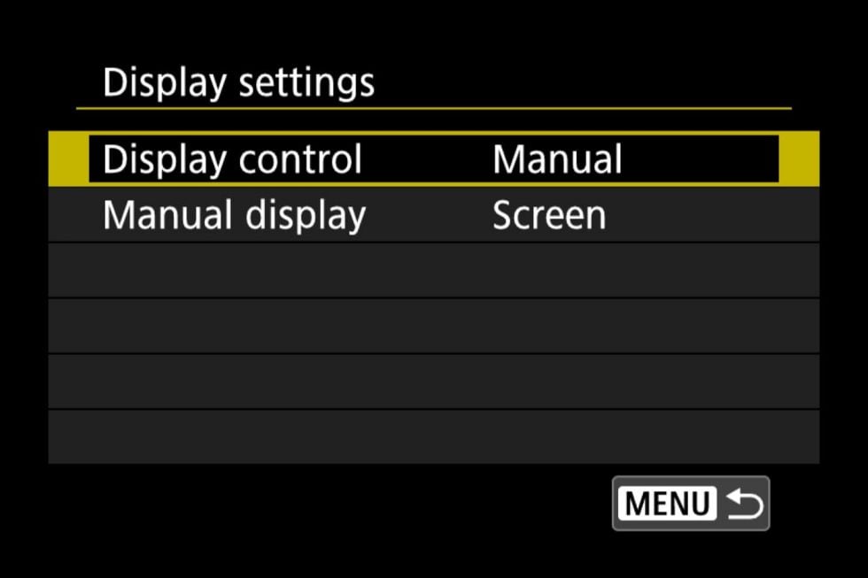The width and height of the screenshot is (868, 578).
Task: Click the Display settings title
Action: (x=238, y=83)
